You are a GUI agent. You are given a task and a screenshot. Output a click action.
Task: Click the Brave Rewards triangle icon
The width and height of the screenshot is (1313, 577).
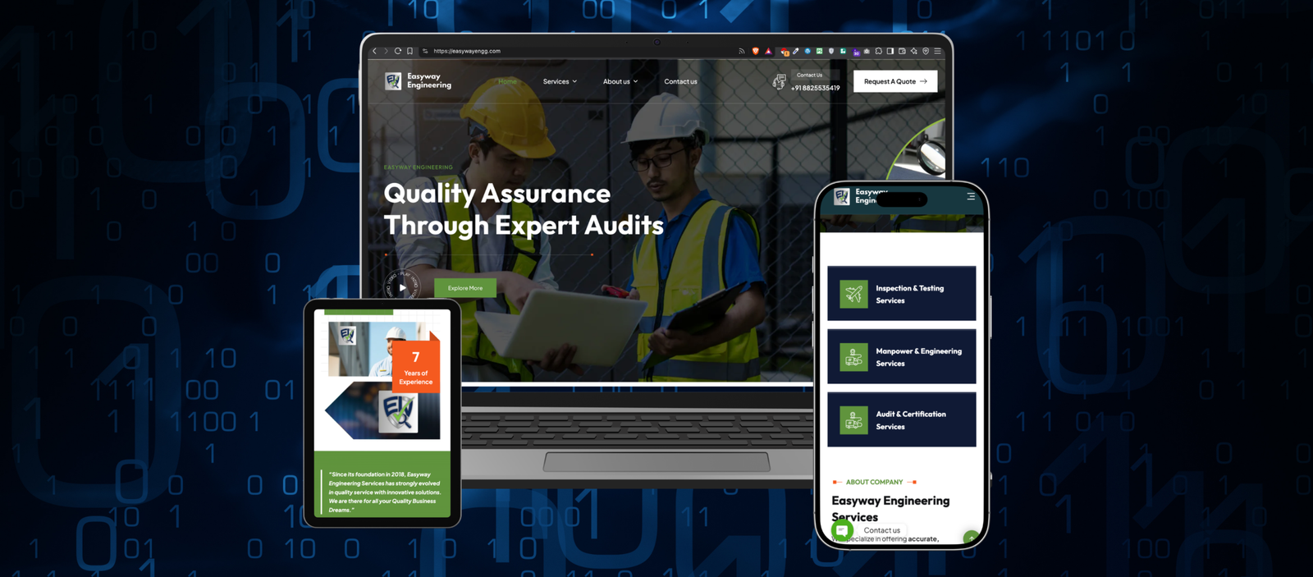point(768,51)
